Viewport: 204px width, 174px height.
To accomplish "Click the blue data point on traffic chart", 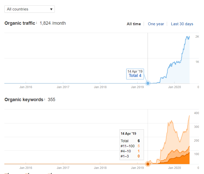I will coord(148,83).
